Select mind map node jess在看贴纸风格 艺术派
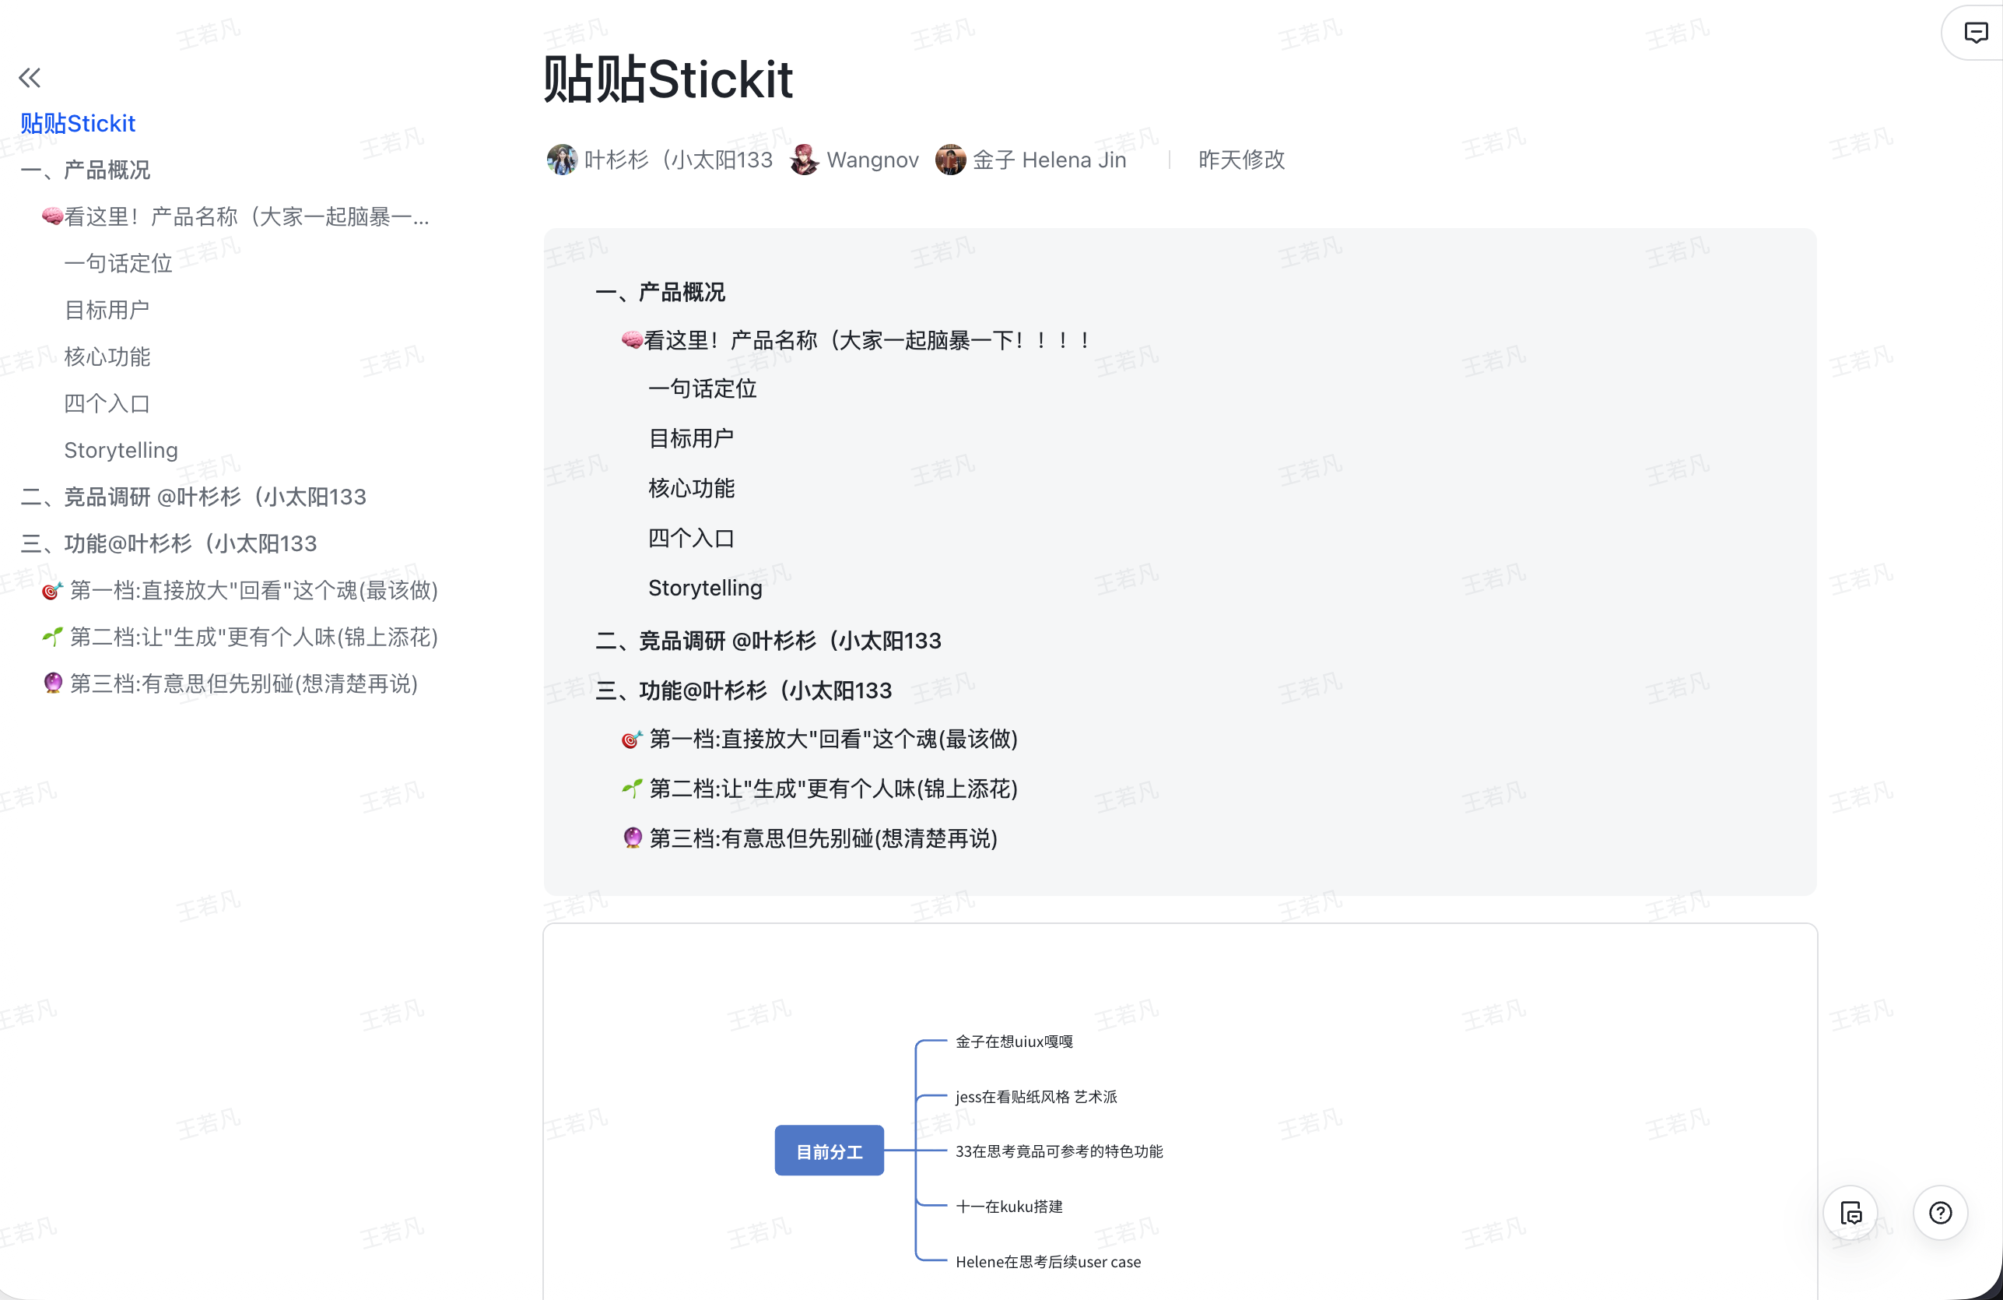The height and width of the screenshot is (1300, 2003). [1036, 1096]
